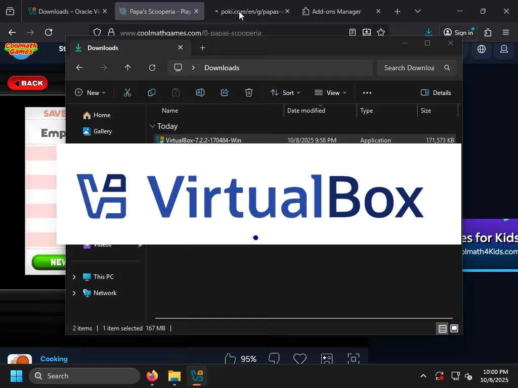Open Firefox downloads panel arrow
Screen dimensions: 518x388
(428, 32)
